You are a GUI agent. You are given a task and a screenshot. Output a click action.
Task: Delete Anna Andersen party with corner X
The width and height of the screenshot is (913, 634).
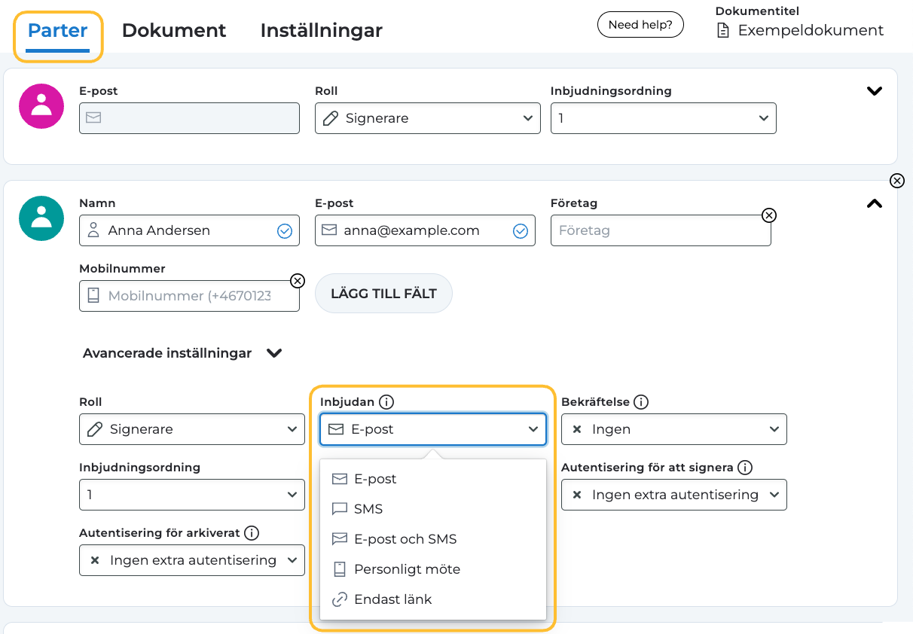point(896,181)
